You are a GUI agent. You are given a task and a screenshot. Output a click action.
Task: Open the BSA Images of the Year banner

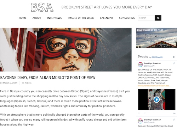(156, 38)
